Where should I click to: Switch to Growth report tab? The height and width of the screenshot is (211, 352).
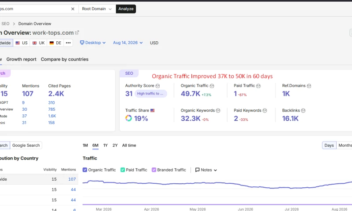click(x=21, y=59)
